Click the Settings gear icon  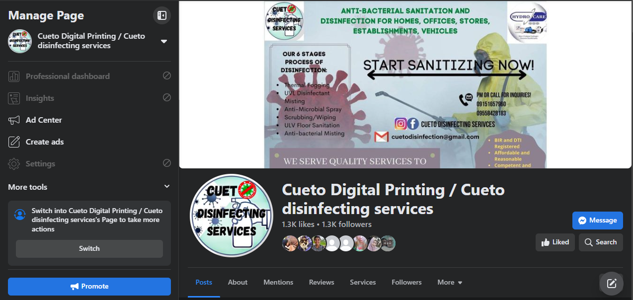click(14, 164)
